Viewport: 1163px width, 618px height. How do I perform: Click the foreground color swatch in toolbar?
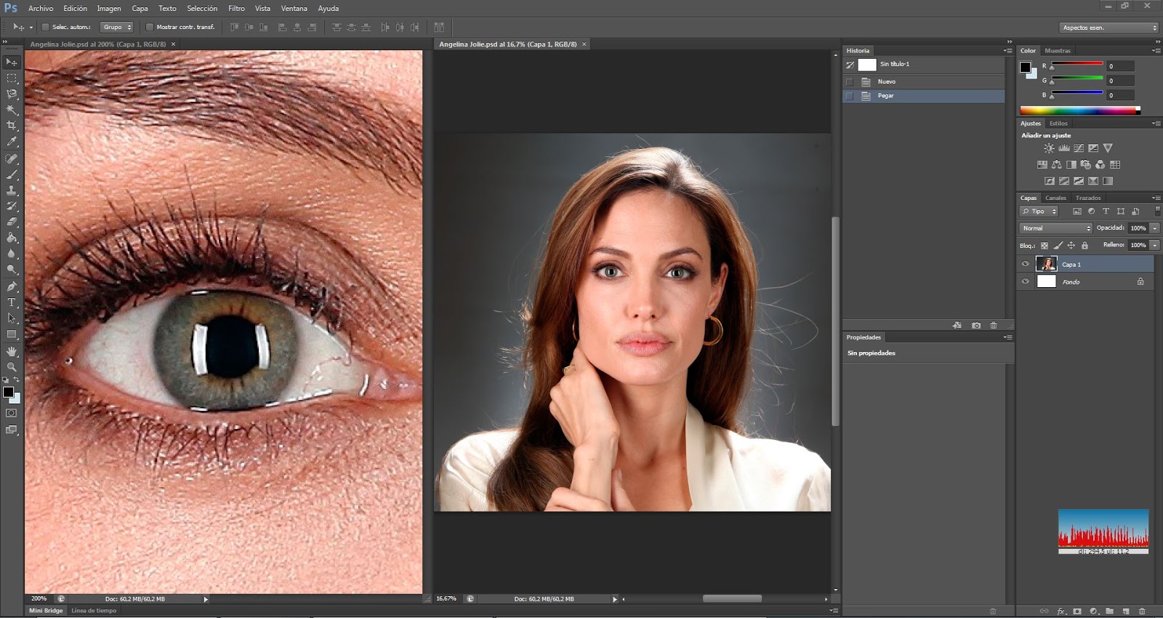coord(8,393)
